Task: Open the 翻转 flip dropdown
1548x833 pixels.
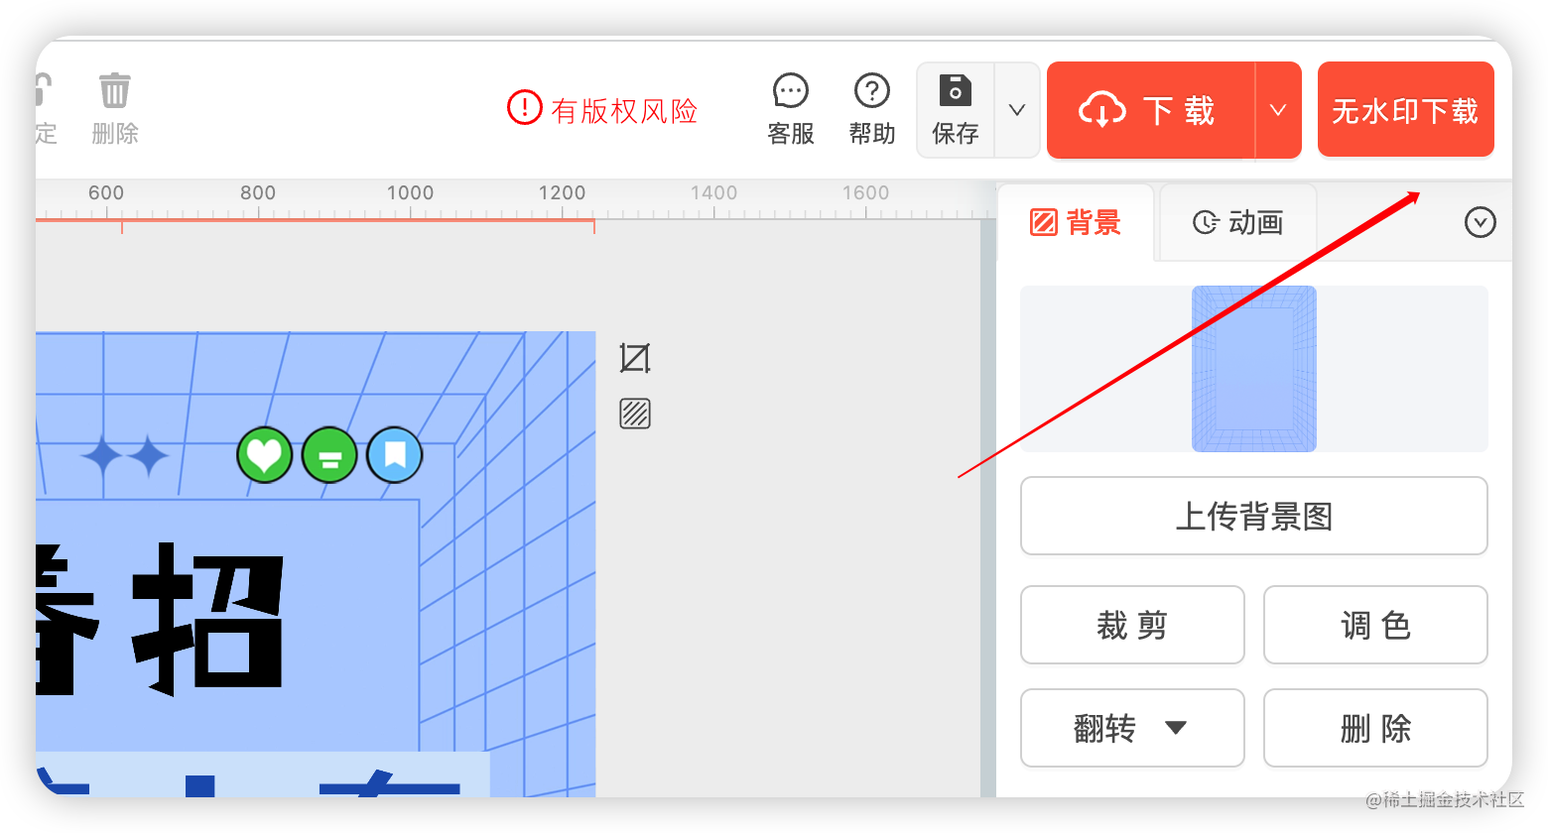Action: (1132, 728)
